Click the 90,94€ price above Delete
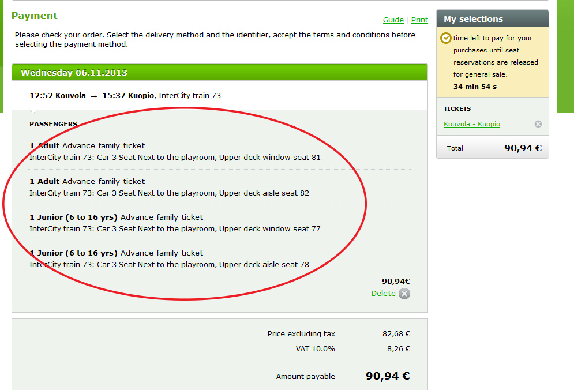The image size is (574, 390). (x=396, y=281)
